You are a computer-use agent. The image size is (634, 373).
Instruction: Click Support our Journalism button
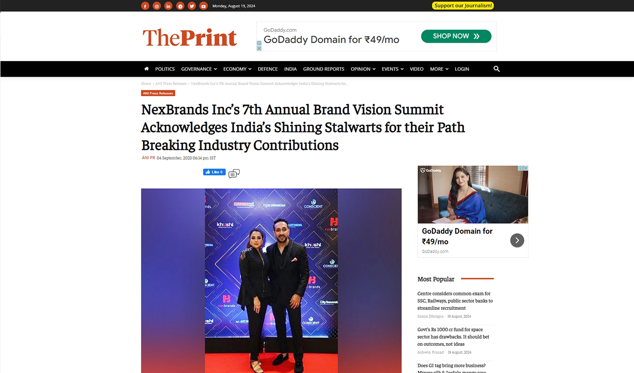point(463,6)
